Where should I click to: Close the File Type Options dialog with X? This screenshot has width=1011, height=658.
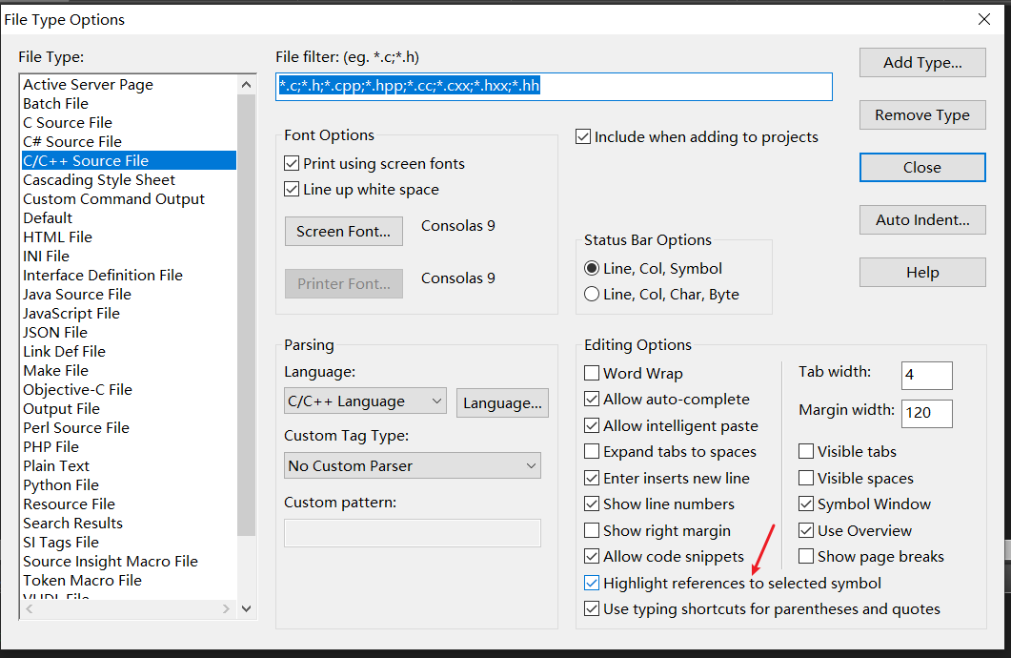(x=984, y=19)
